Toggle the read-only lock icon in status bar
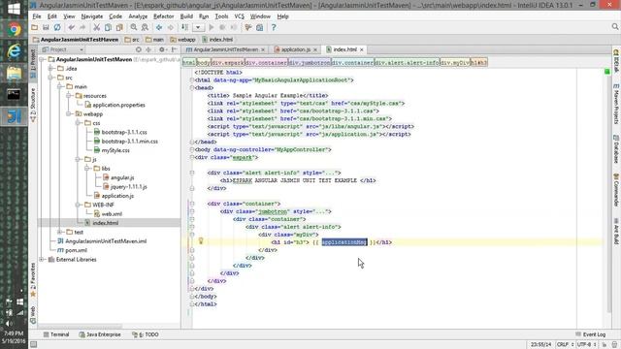The image size is (621, 349). (x=605, y=345)
